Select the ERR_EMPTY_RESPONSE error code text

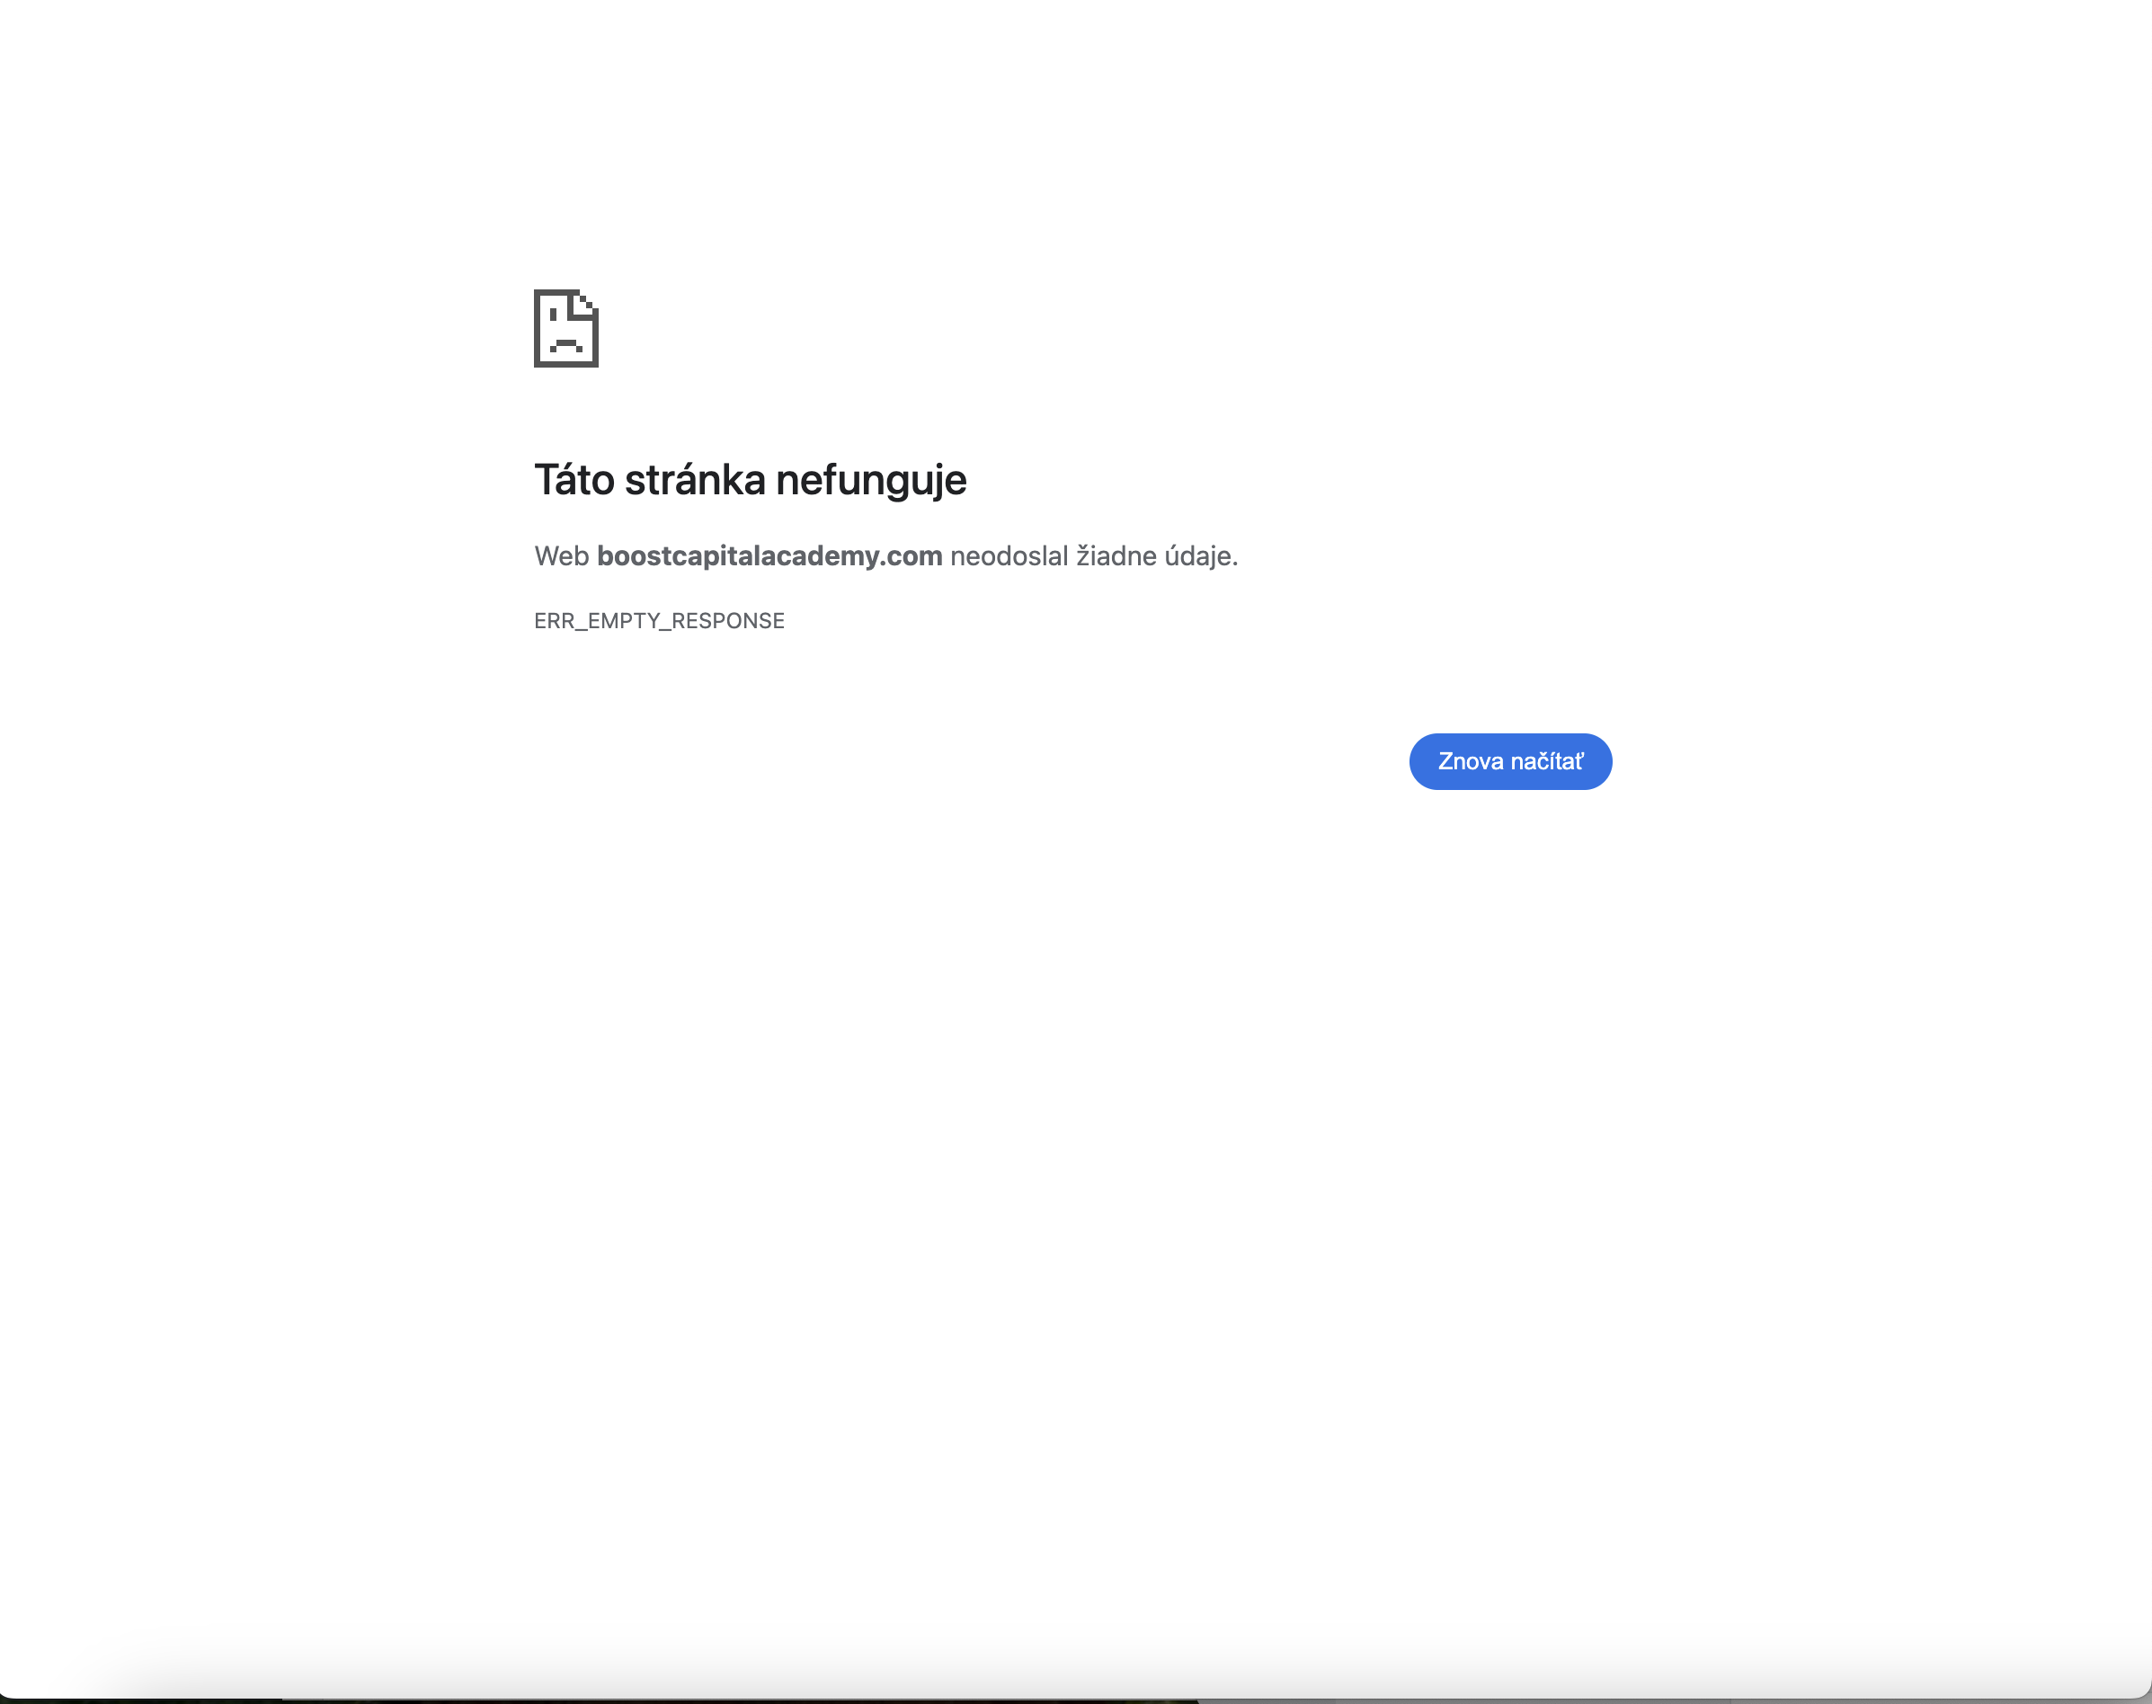[660, 620]
